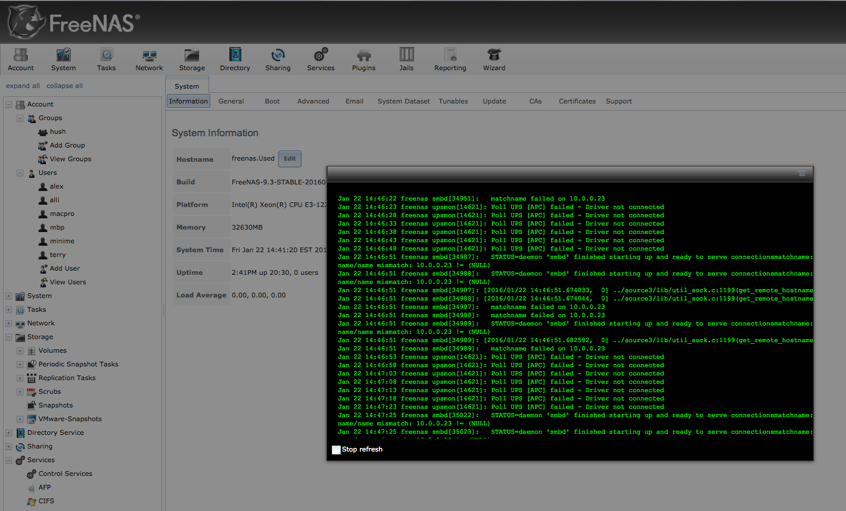Click the user icon beside terry
846x511 pixels.
point(43,255)
